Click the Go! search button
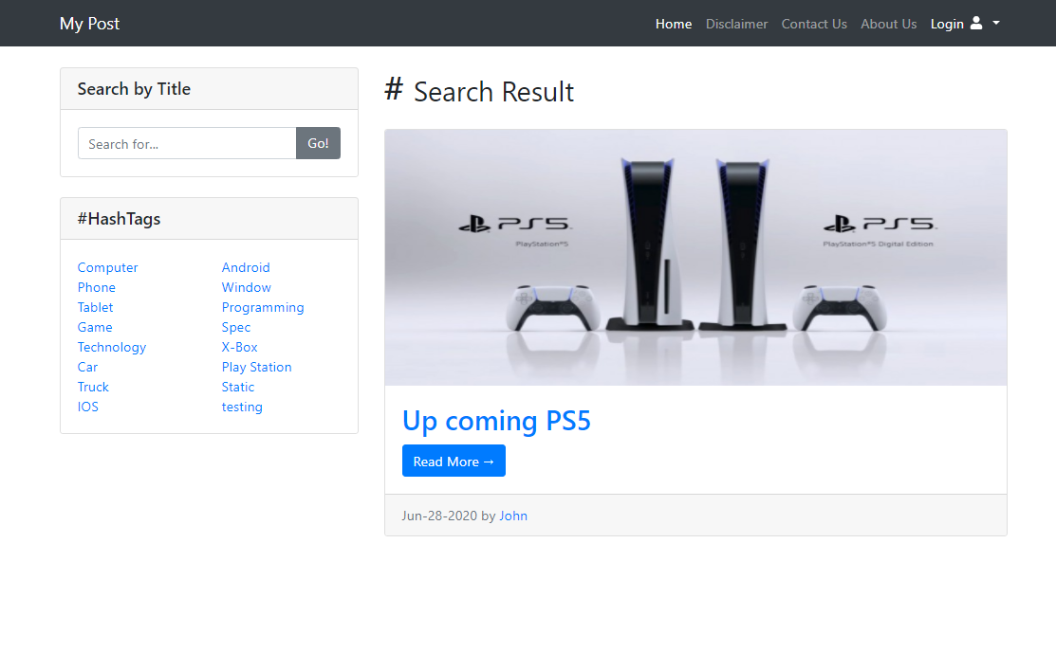 coord(318,143)
